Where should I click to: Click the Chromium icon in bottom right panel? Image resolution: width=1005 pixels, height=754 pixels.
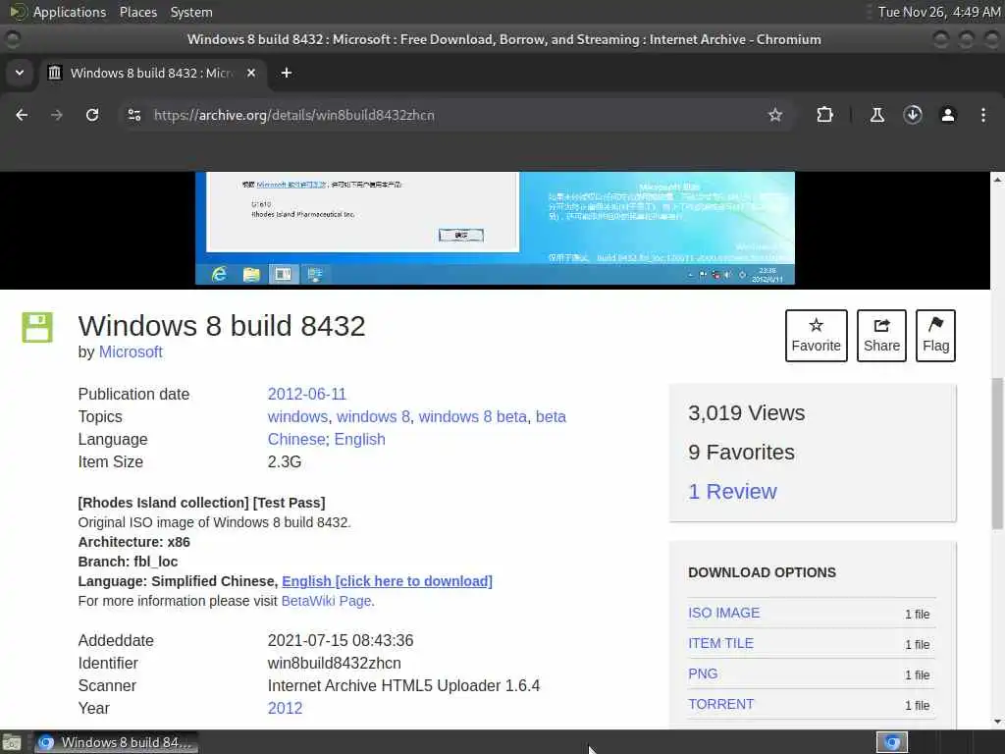tap(891, 742)
